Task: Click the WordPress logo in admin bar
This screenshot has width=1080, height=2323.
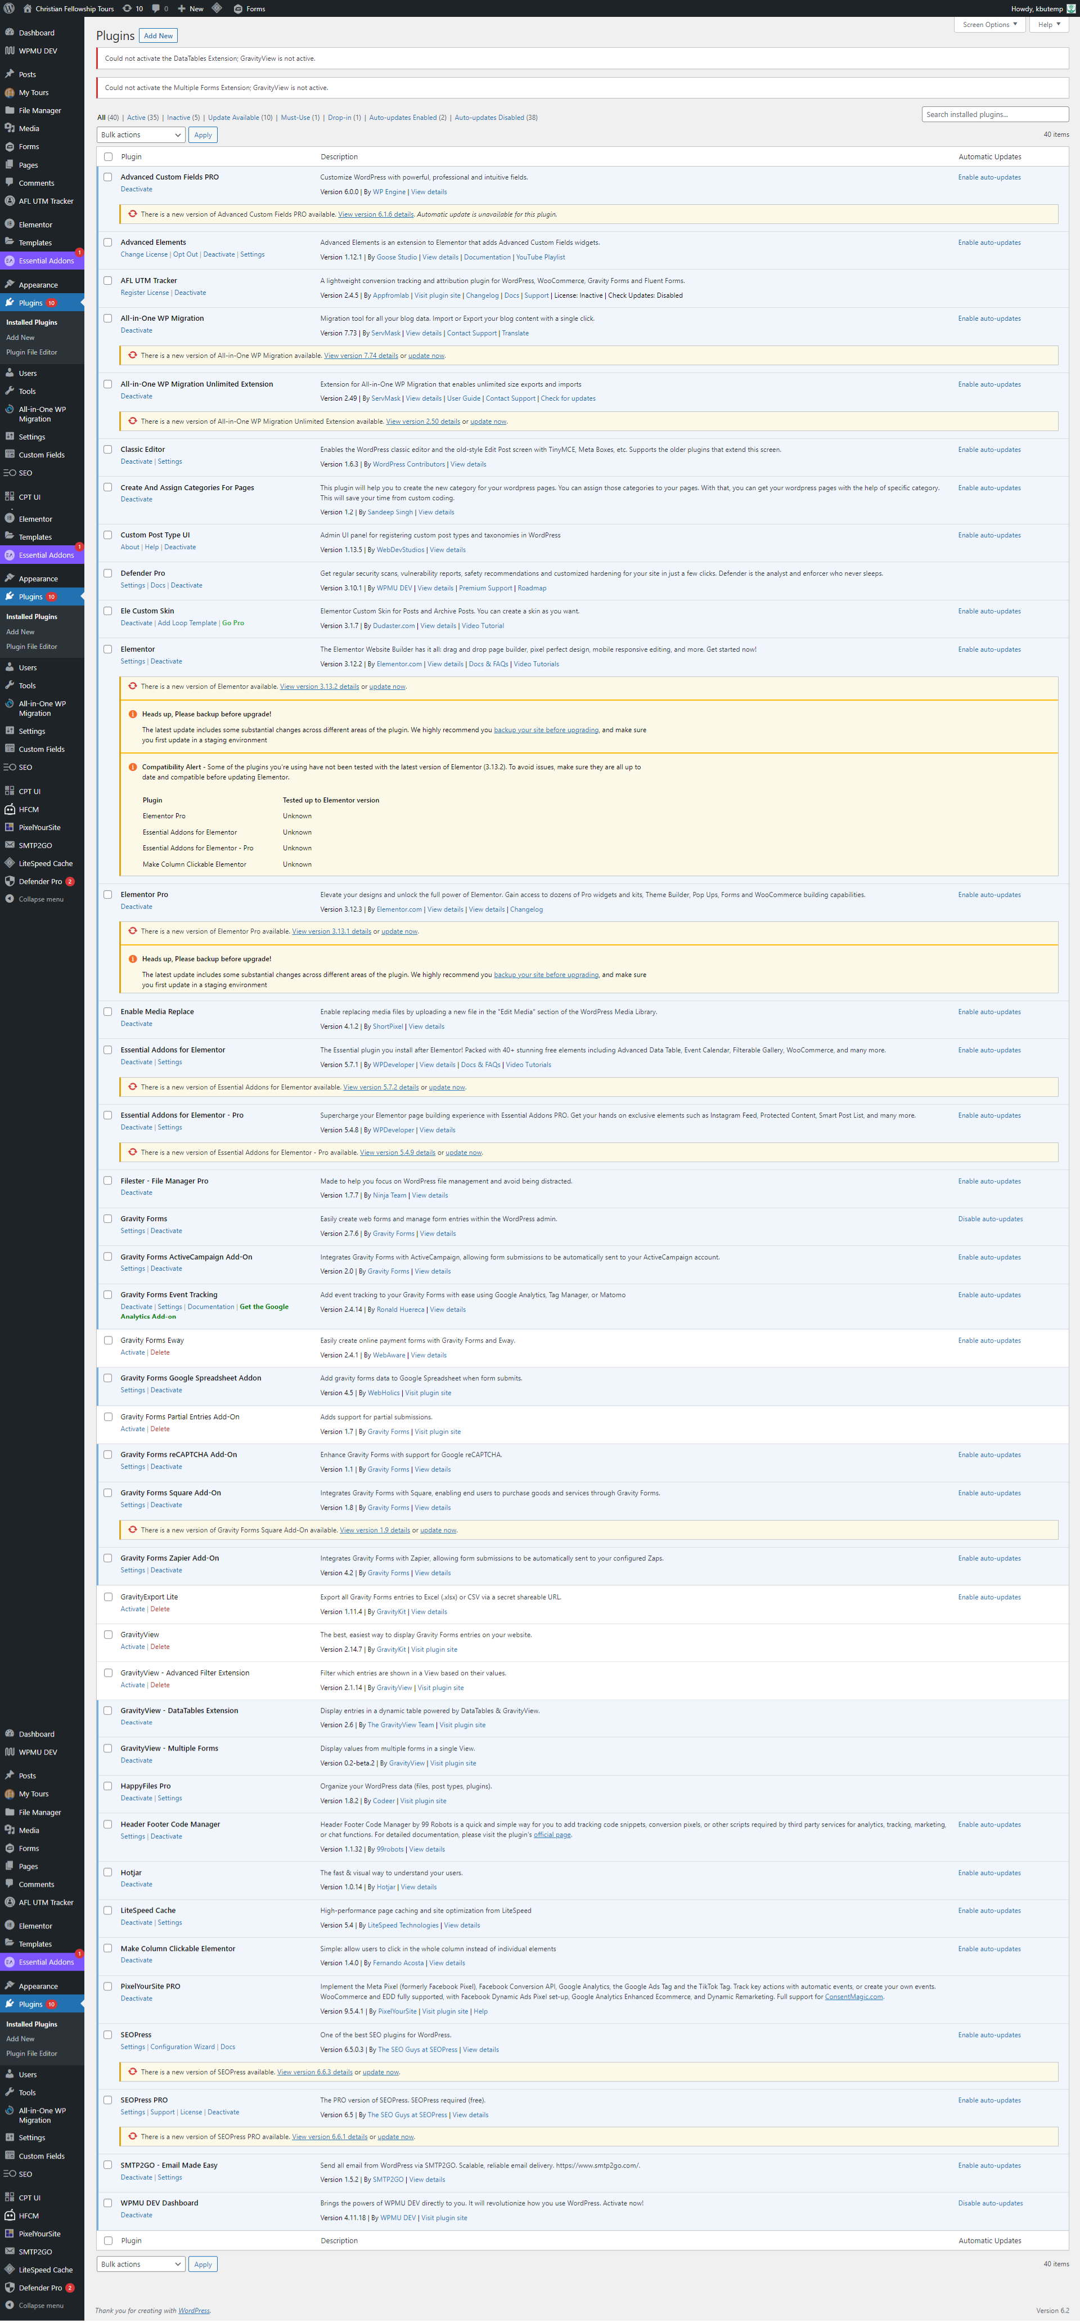Action: click(x=9, y=8)
